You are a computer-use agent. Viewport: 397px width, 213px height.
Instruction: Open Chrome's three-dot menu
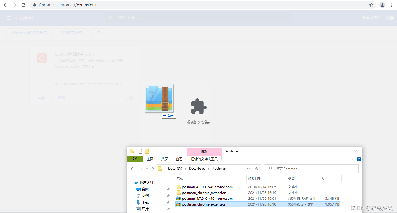click(x=391, y=5)
